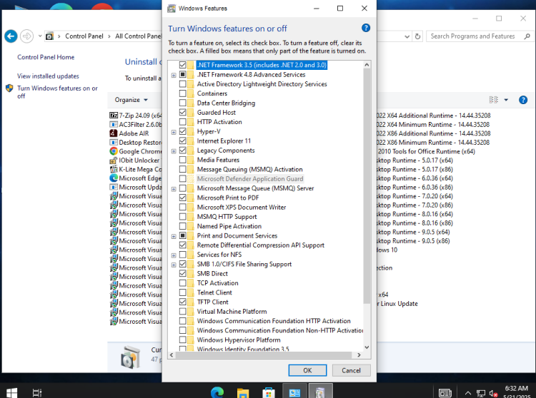Click All Control Panel Items breadcrumb
Viewport: 536px width, 398px height.
tap(138, 36)
